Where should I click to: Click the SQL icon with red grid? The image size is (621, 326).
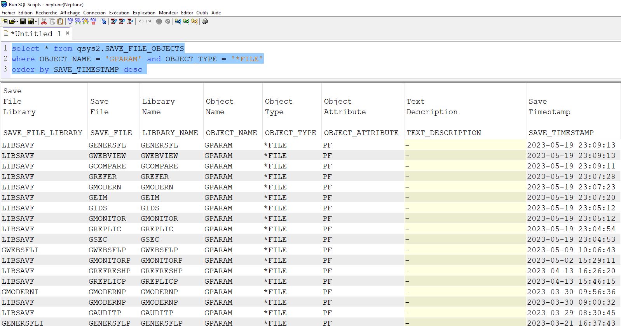click(93, 21)
